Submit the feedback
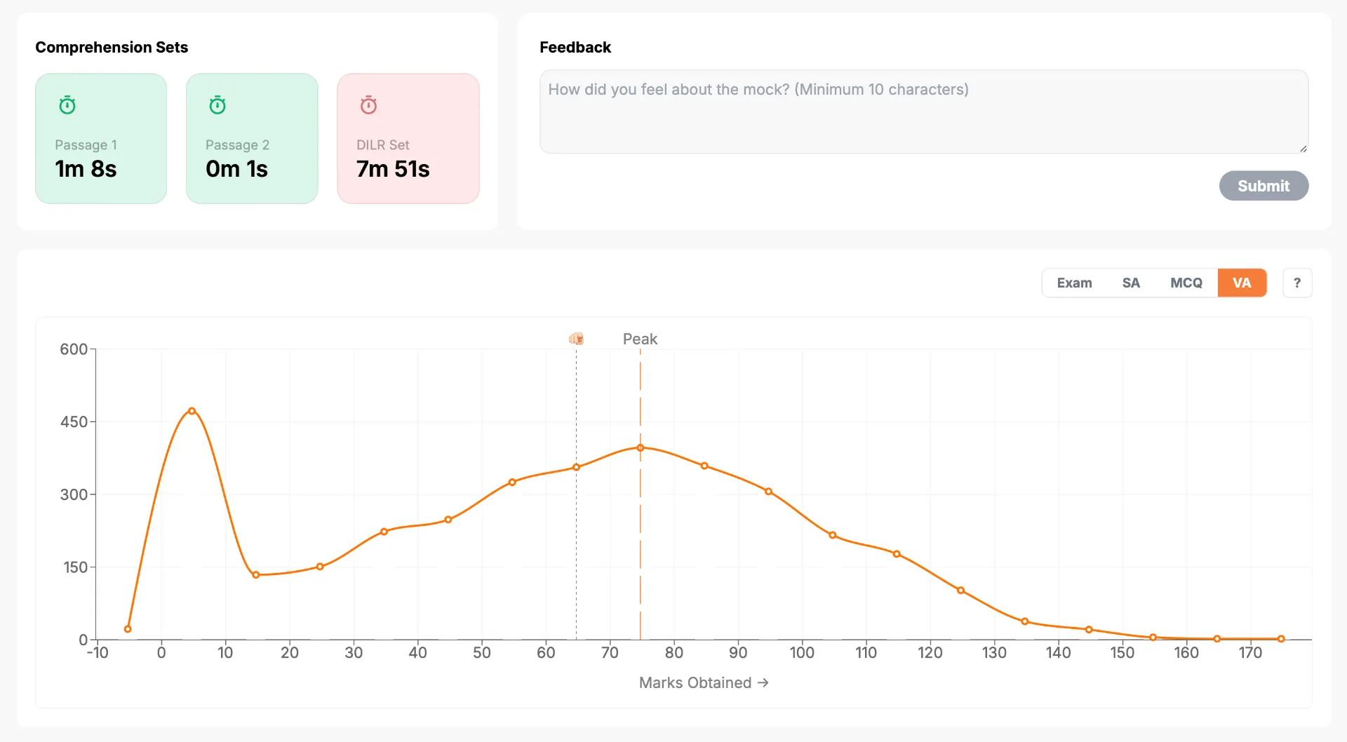 pyautogui.click(x=1264, y=186)
